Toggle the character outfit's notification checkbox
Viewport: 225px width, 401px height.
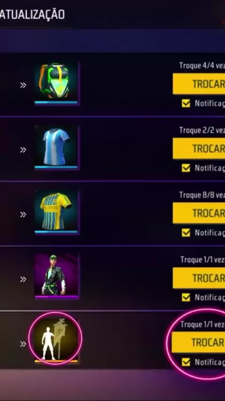coord(186,297)
